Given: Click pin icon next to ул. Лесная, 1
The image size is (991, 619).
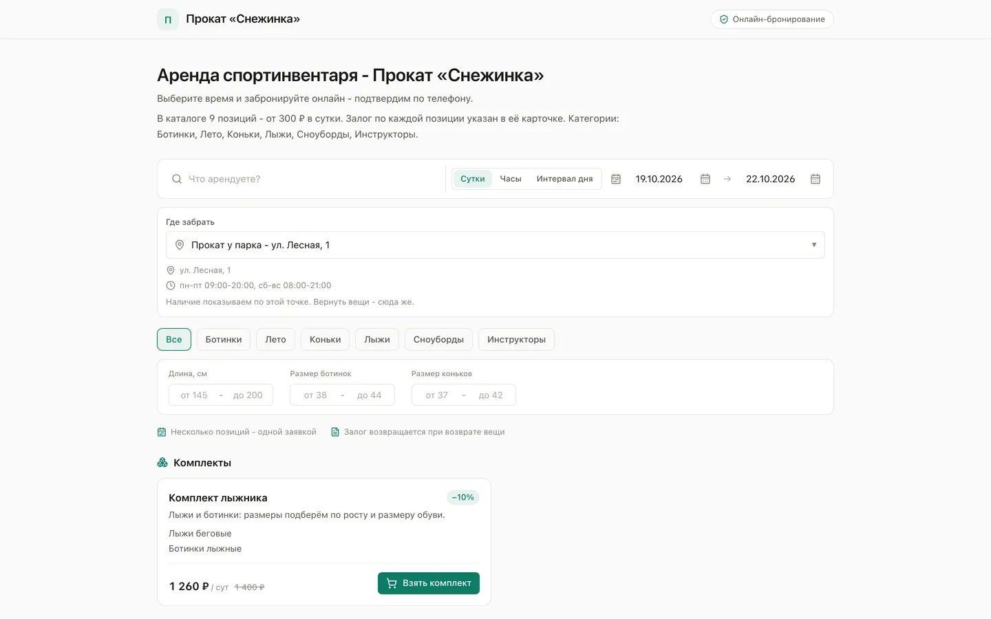Looking at the screenshot, I should pos(171,270).
